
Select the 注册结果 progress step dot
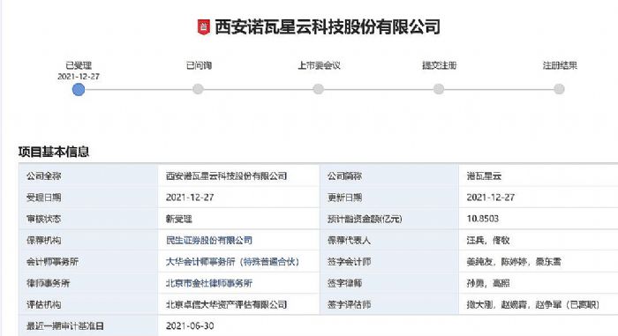click(x=559, y=89)
